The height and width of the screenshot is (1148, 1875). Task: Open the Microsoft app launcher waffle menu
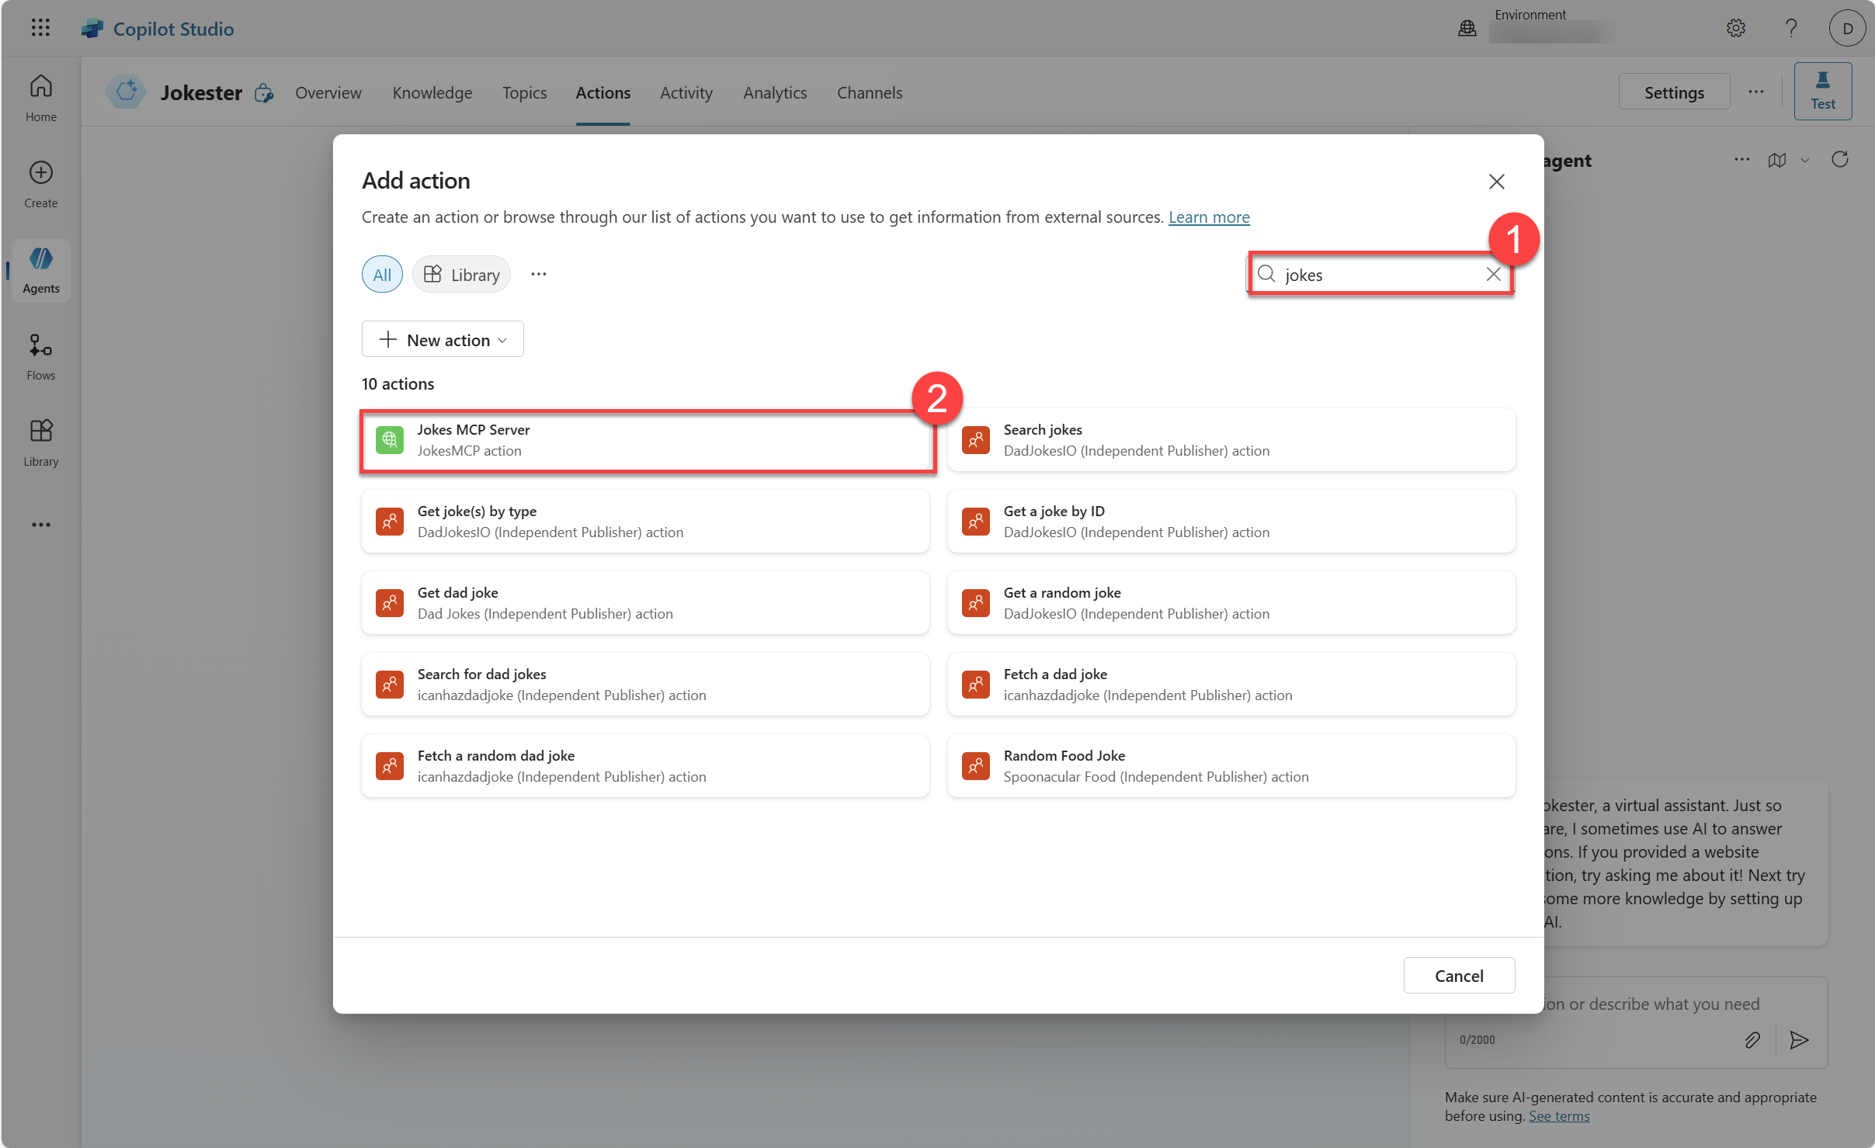(x=40, y=28)
